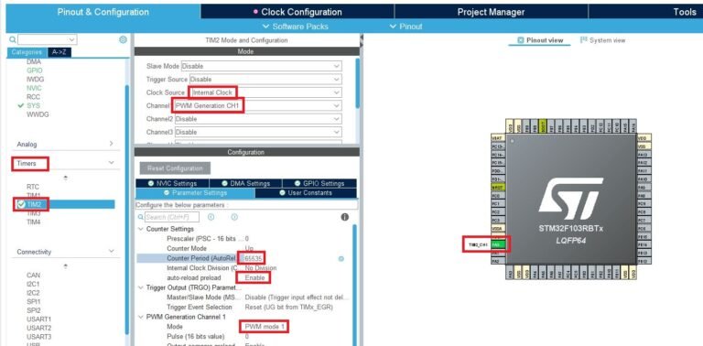Open the GPIO Settings tab
703x346 pixels.
point(319,183)
